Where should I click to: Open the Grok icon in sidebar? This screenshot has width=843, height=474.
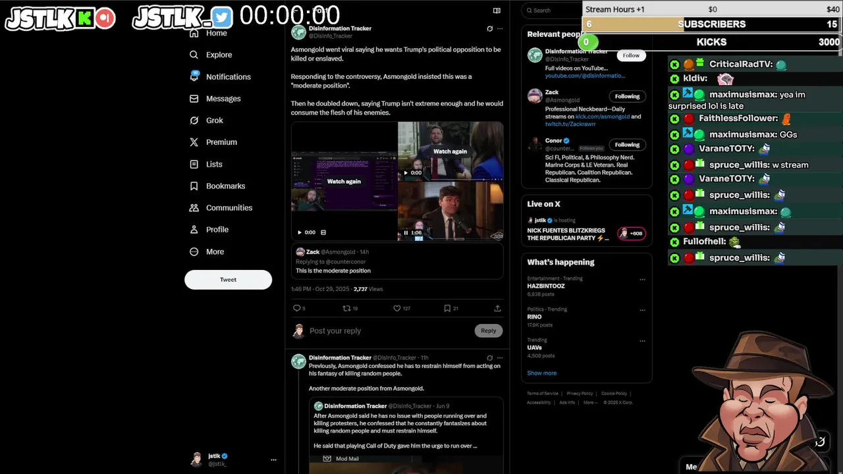pos(194,120)
